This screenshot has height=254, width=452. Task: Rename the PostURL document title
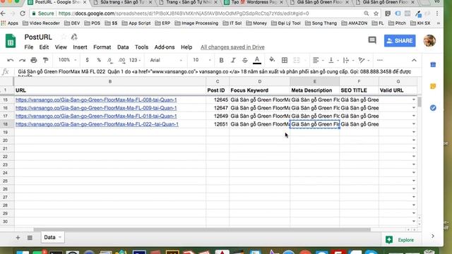pos(38,37)
